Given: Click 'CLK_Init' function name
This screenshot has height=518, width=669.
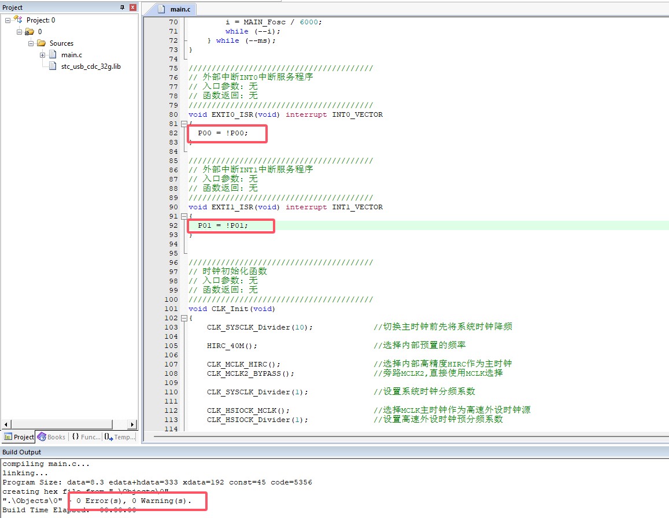Looking at the screenshot, I should [x=230, y=309].
